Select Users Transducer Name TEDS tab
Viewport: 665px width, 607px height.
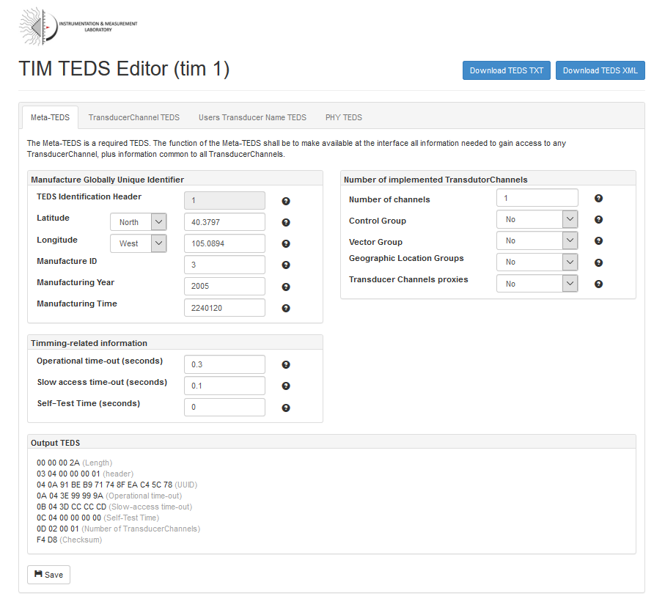click(252, 117)
